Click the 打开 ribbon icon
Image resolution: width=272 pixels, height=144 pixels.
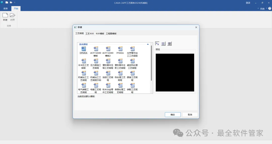pyautogui.click(x=13, y=17)
